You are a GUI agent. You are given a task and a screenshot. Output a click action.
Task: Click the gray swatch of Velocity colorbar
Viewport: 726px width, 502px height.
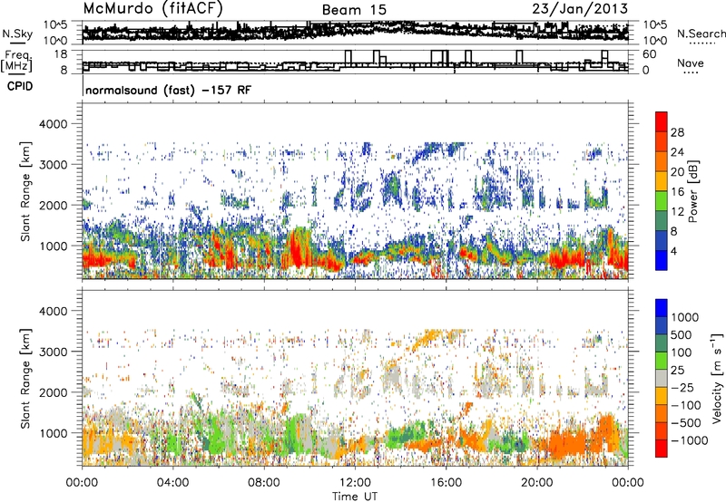662,378
